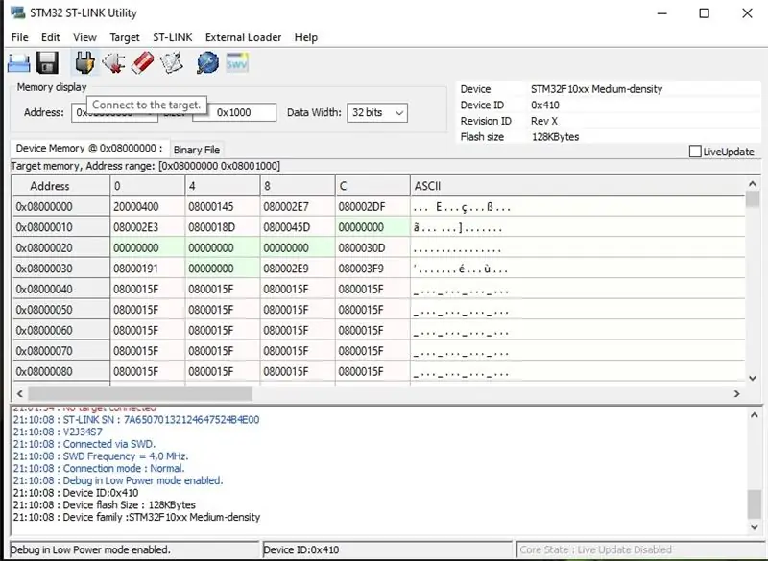
Task: Disconnect from target using toolbar icon
Action: click(x=113, y=63)
